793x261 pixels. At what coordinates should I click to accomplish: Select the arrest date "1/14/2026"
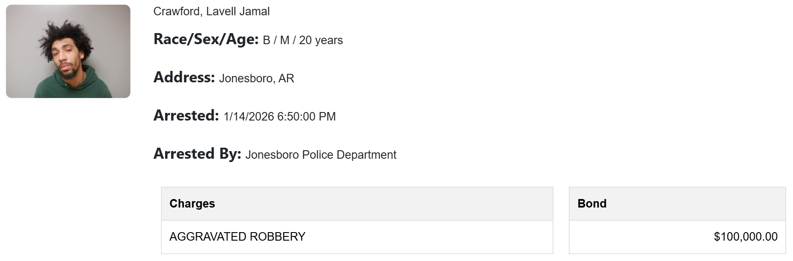(248, 117)
